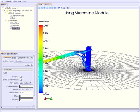Viewport: 140px width, 112px height.
Task: Click the Radius slider eye toggle
Action: click(x=27, y=90)
